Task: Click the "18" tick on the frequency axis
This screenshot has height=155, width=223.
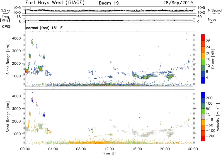Action: coord(19,17)
